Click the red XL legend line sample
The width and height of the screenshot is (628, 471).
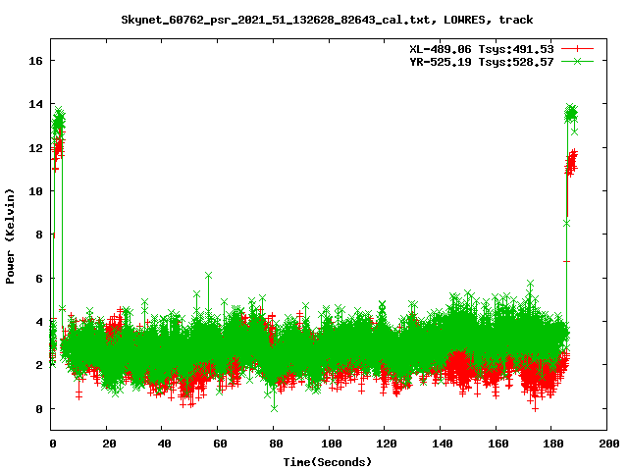pyautogui.click(x=577, y=49)
